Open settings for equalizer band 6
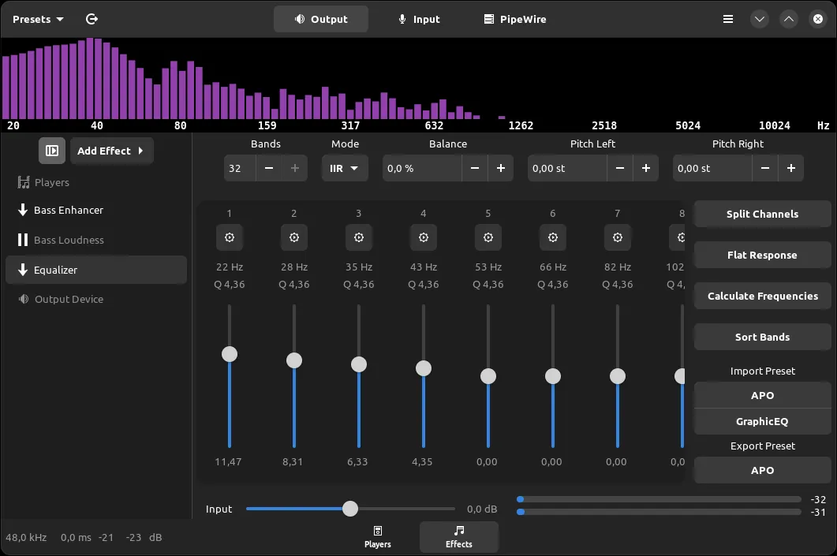Image resolution: width=837 pixels, height=556 pixels. [x=553, y=237]
